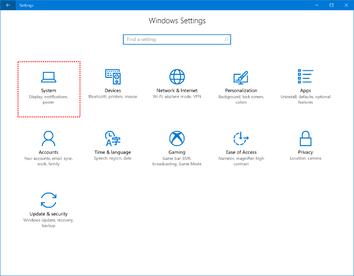The width and height of the screenshot is (354, 276).
Task: Click the Time & language label
Action: (x=113, y=152)
